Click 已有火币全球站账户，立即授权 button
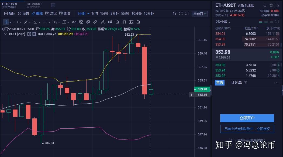 click(247, 129)
